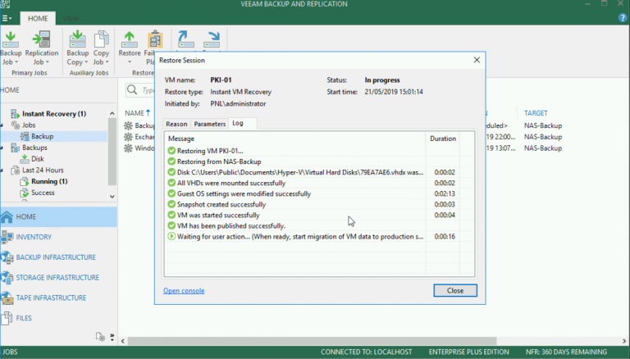Click the Backup Copy ribbon icon
The width and height of the screenshot is (630, 359).
pyautogui.click(x=77, y=40)
